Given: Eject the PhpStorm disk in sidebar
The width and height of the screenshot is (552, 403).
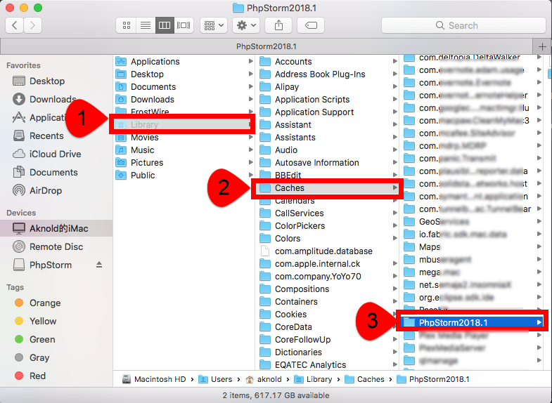Looking at the screenshot, I should [x=99, y=265].
